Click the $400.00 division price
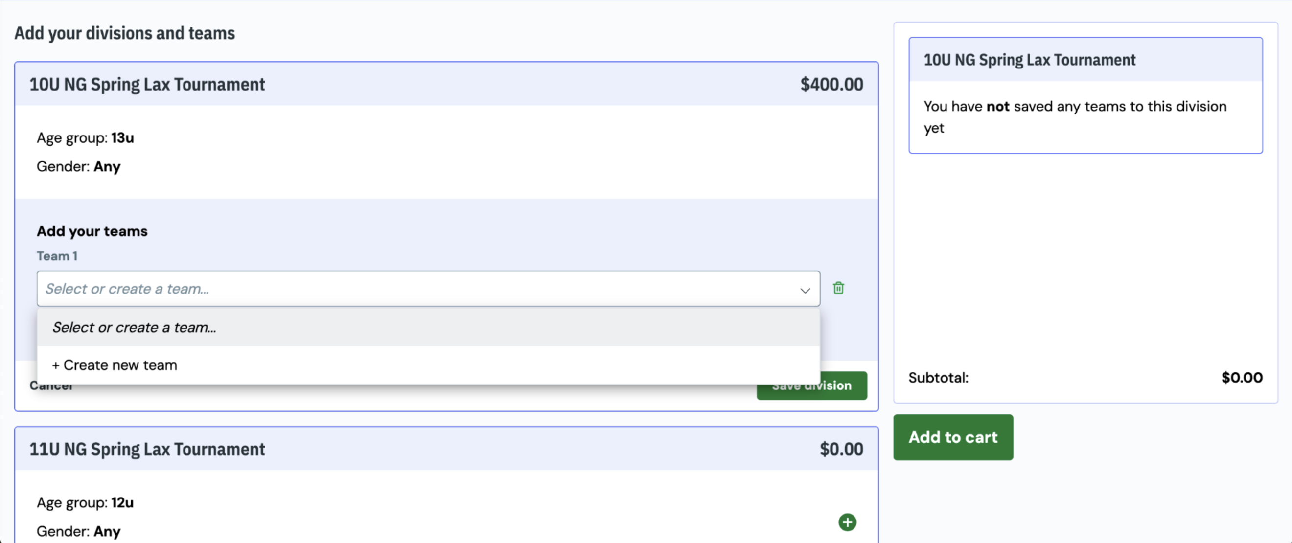Viewport: 1292px width, 543px height. point(831,84)
